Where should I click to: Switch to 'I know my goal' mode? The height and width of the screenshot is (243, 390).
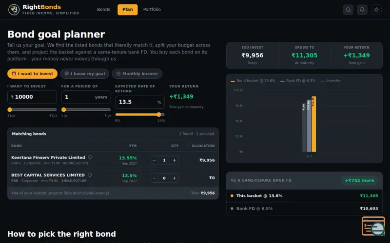[84, 74]
